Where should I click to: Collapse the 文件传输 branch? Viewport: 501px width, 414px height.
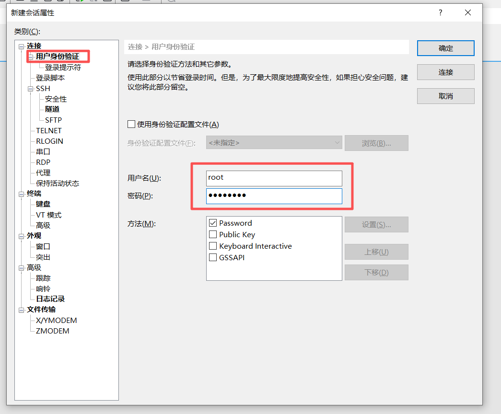pos(21,310)
